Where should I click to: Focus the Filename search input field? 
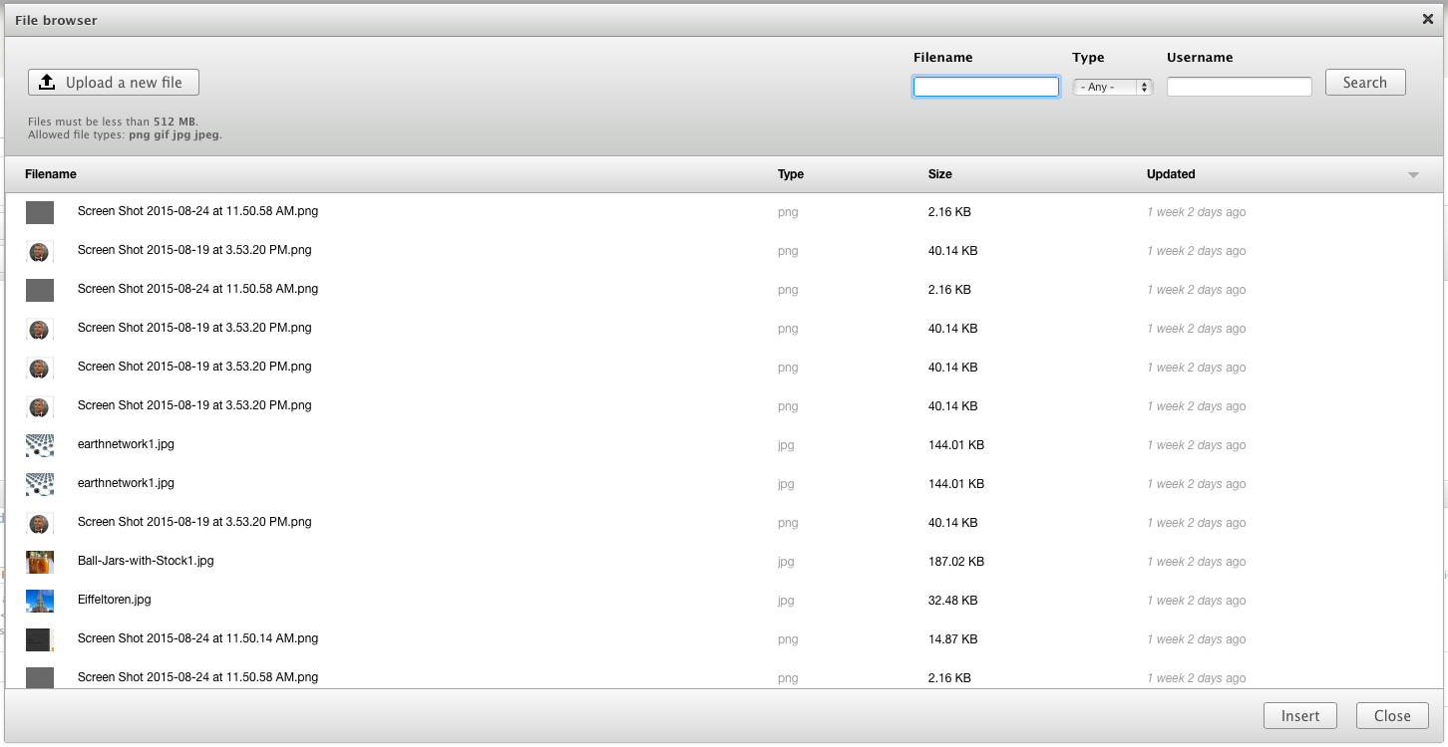(985, 88)
